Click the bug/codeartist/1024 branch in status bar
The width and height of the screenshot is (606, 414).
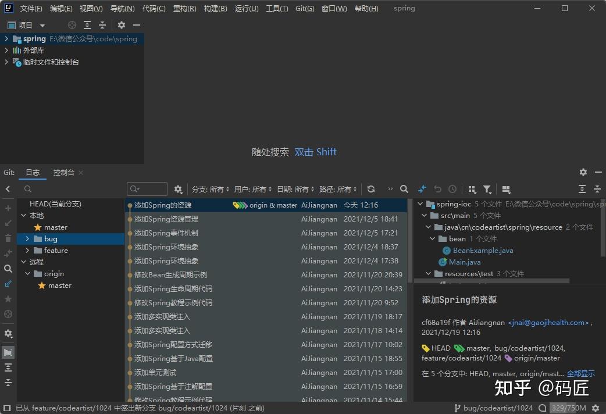click(x=499, y=408)
